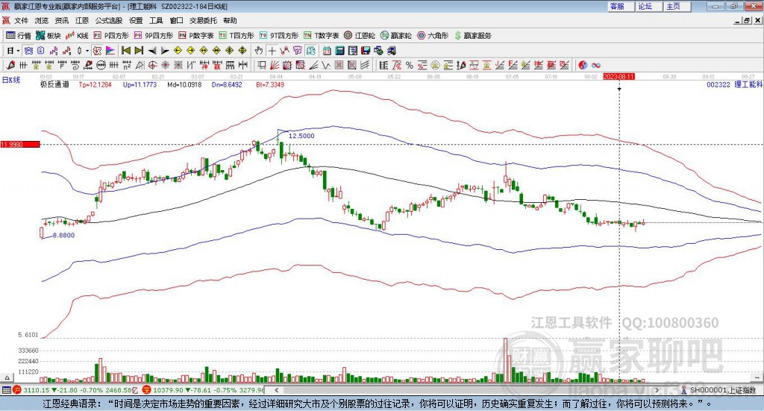
Task: Click SH000001 上证指数 in status bar
Action: coord(722,390)
